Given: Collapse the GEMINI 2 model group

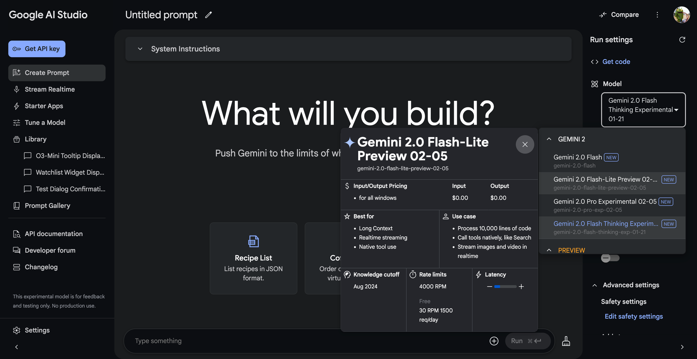Looking at the screenshot, I should pyautogui.click(x=549, y=139).
